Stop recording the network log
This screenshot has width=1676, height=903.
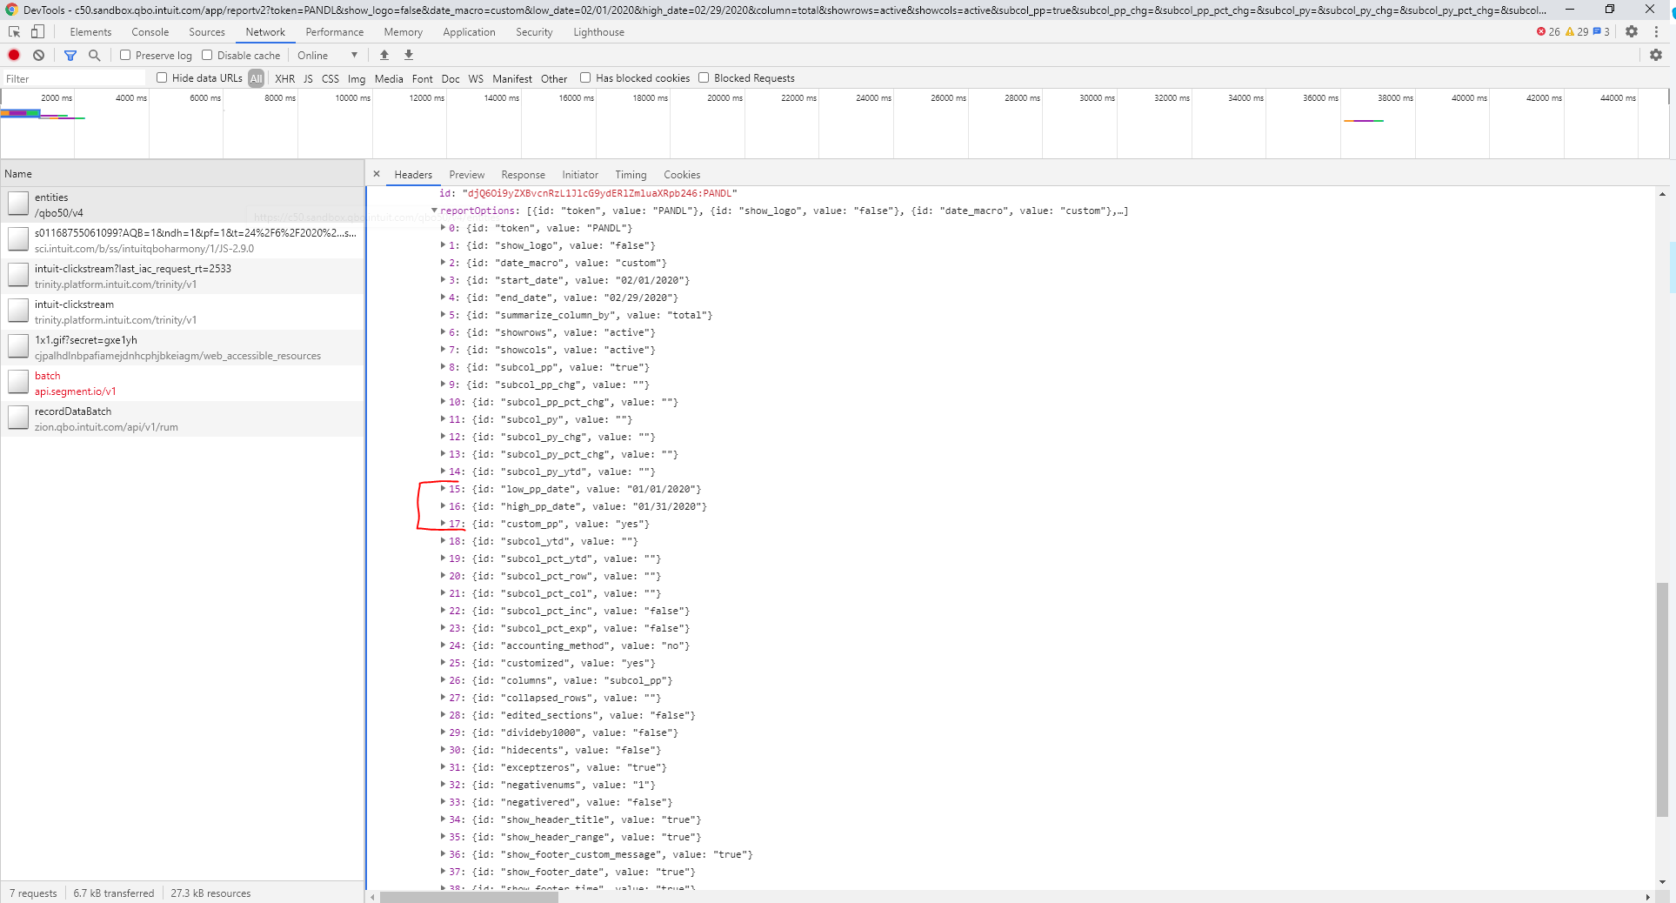coord(14,55)
